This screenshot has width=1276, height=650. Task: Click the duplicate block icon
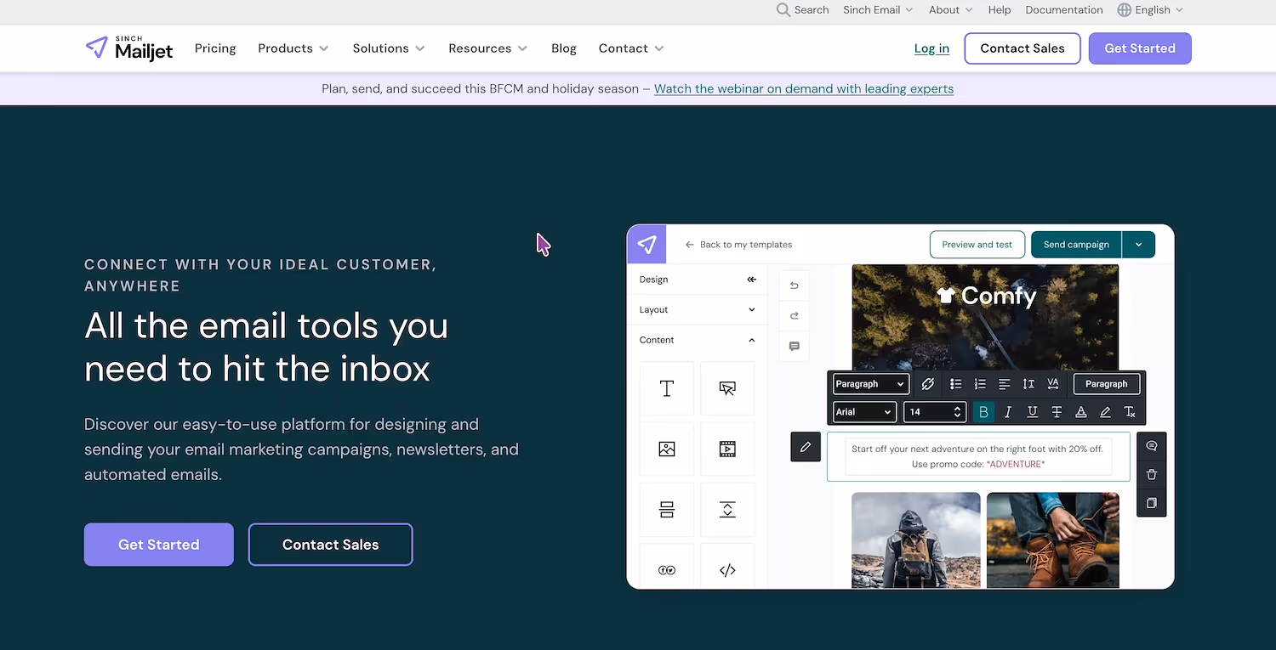point(1152,503)
